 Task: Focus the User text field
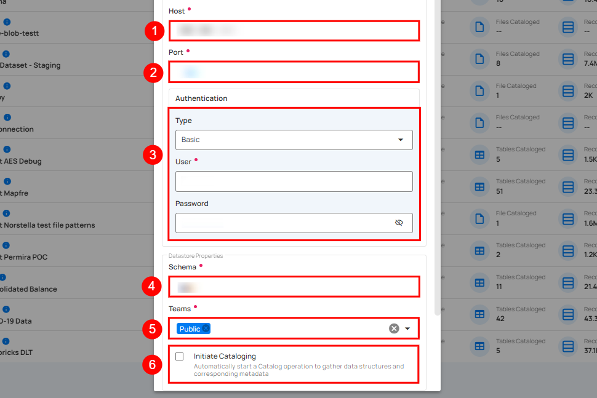coord(294,181)
